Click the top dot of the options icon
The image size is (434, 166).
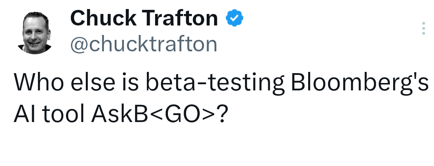(424, 23)
